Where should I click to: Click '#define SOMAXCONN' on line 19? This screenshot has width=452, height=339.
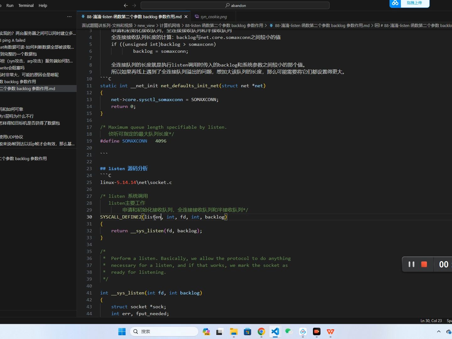click(123, 141)
